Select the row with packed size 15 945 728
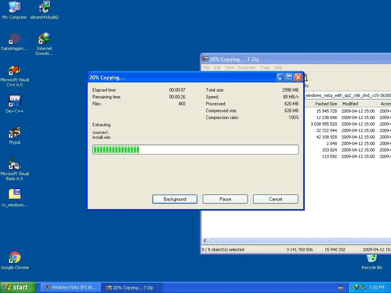The image size is (391, 293). [347, 111]
